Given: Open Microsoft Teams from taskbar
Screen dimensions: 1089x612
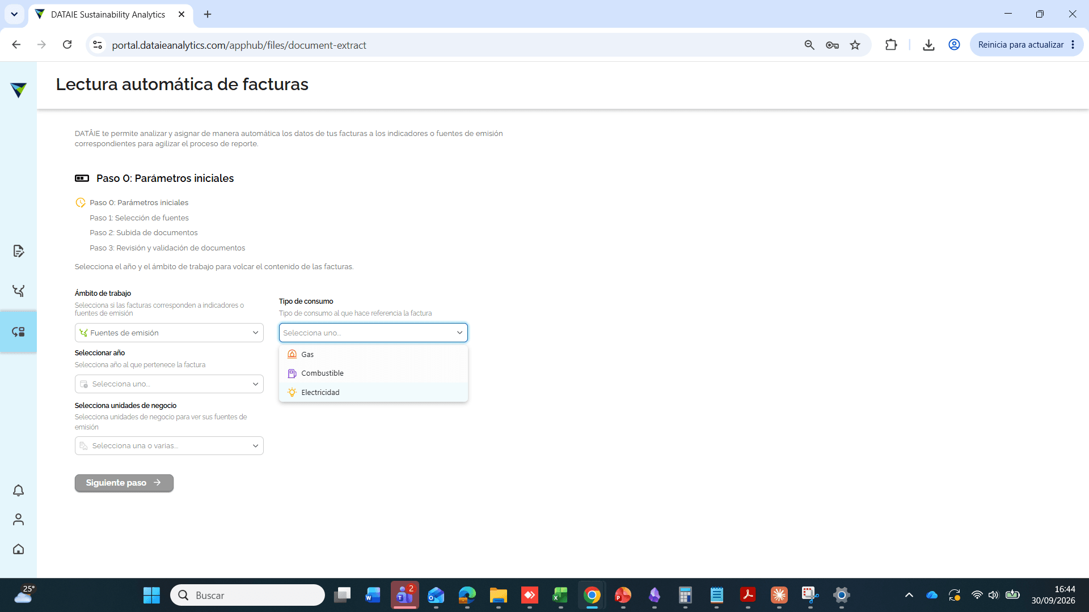Looking at the screenshot, I should click(x=404, y=595).
